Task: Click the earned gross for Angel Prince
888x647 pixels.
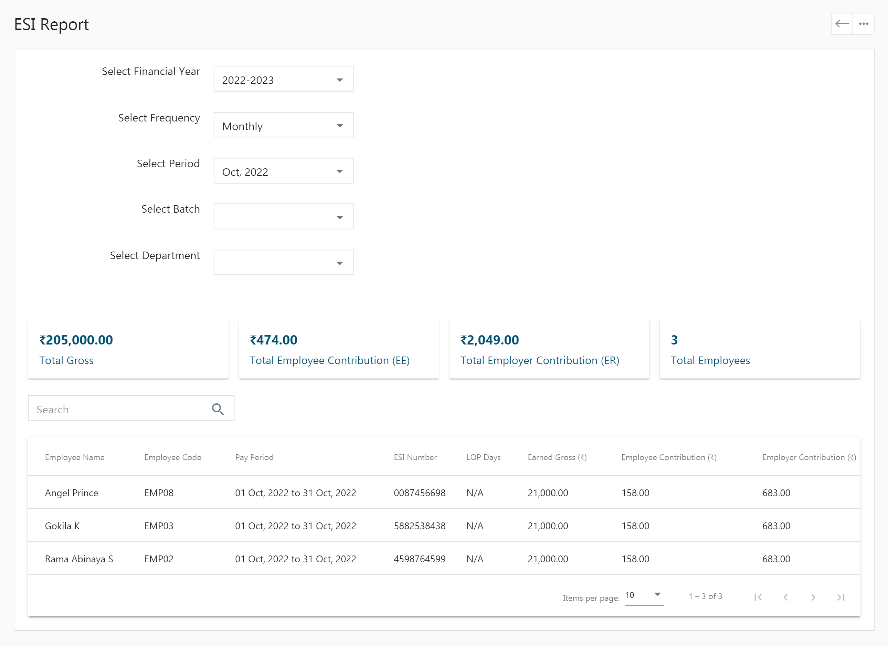Action: pyautogui.click(x=548, y=493)
